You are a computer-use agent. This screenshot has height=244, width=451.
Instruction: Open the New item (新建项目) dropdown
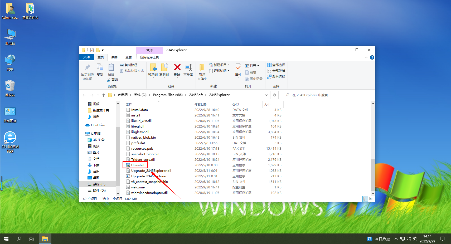pos(219,65)
